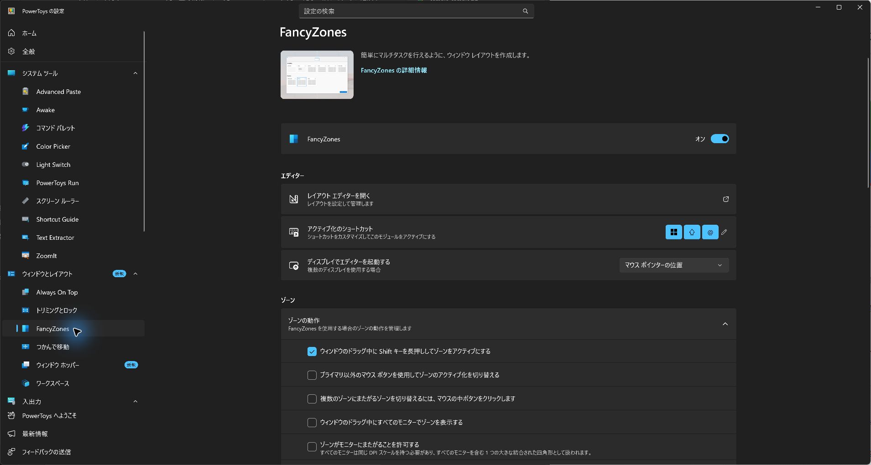This screenshot has height=465, width=871.
Task: Collapse the ゾーンの動作 section
Action: click(725, 324)
